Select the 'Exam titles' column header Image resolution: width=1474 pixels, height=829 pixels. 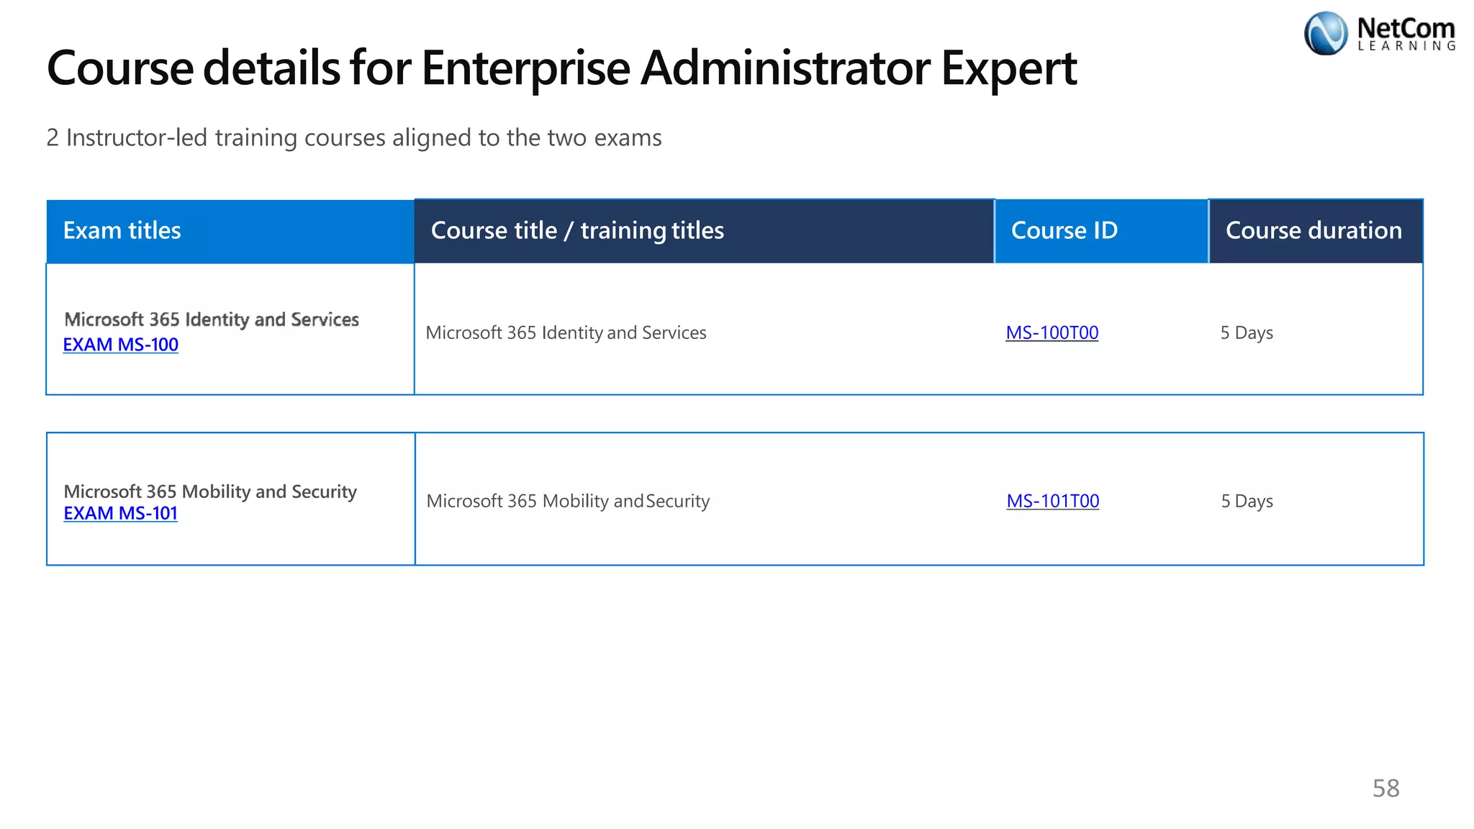(x=230, y=231)
